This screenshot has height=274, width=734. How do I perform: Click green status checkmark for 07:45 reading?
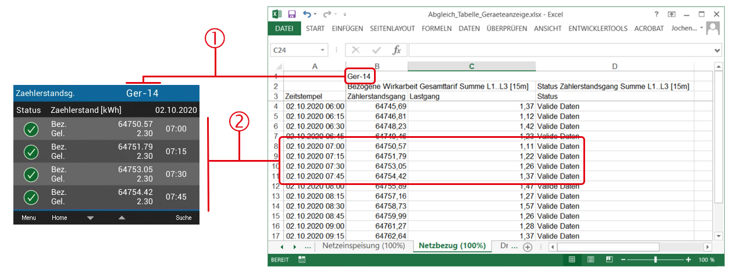[x=31, y=197]
